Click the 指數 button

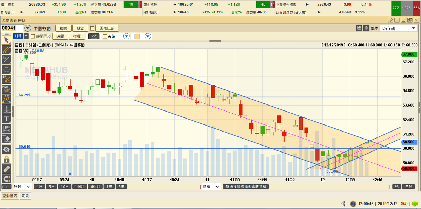pyautogui.click(x=64, y=28)
